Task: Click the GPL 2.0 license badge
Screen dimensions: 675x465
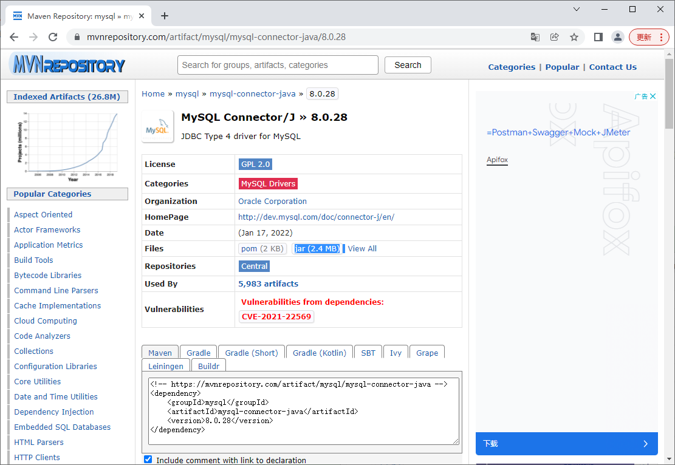Action: 255,164
